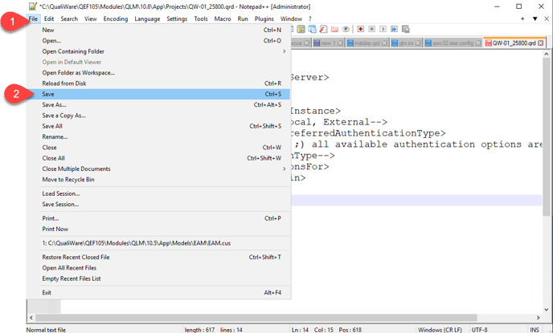Close the new 1 tab
The height and width of the screenshot is (333, 553).
340,43
